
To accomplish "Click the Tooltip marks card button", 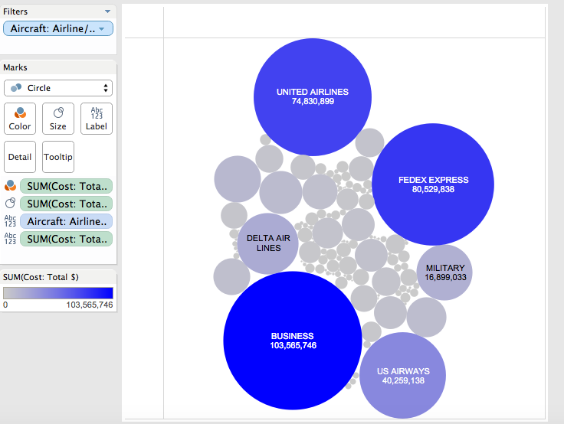I will [x=58, y=157].
